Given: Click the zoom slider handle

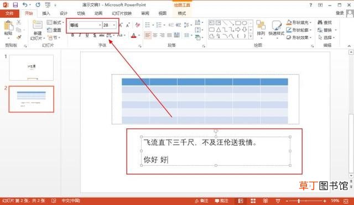Looking at the screenshot, I should [299, 201].
